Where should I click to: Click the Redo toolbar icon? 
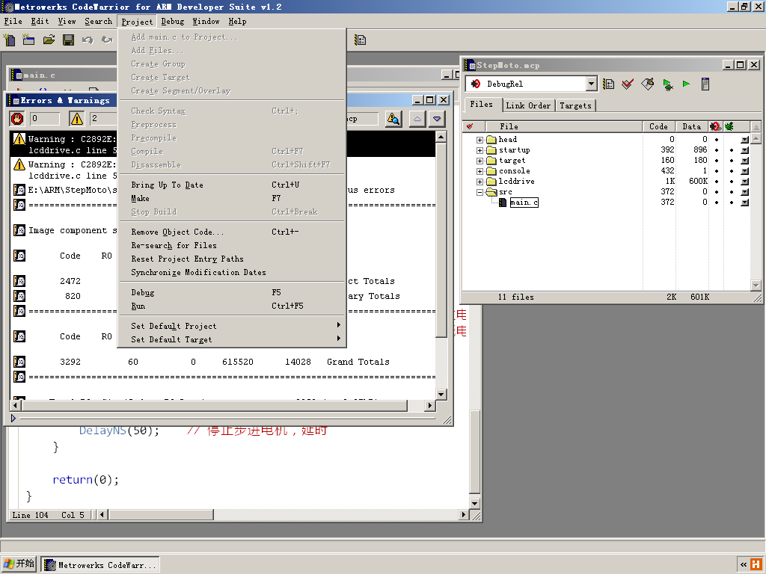(107, 40)
